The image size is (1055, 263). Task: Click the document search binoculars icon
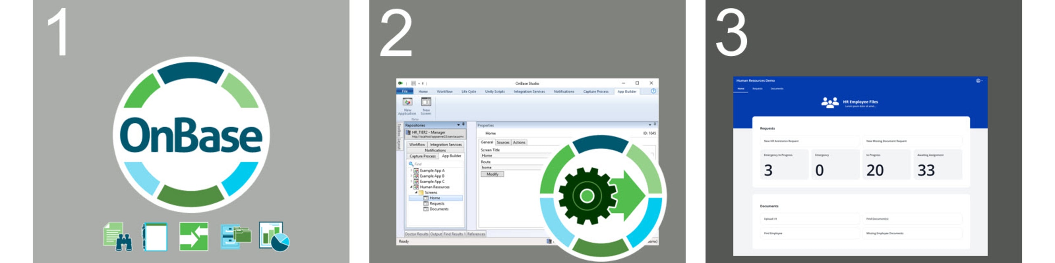point(118,236)
